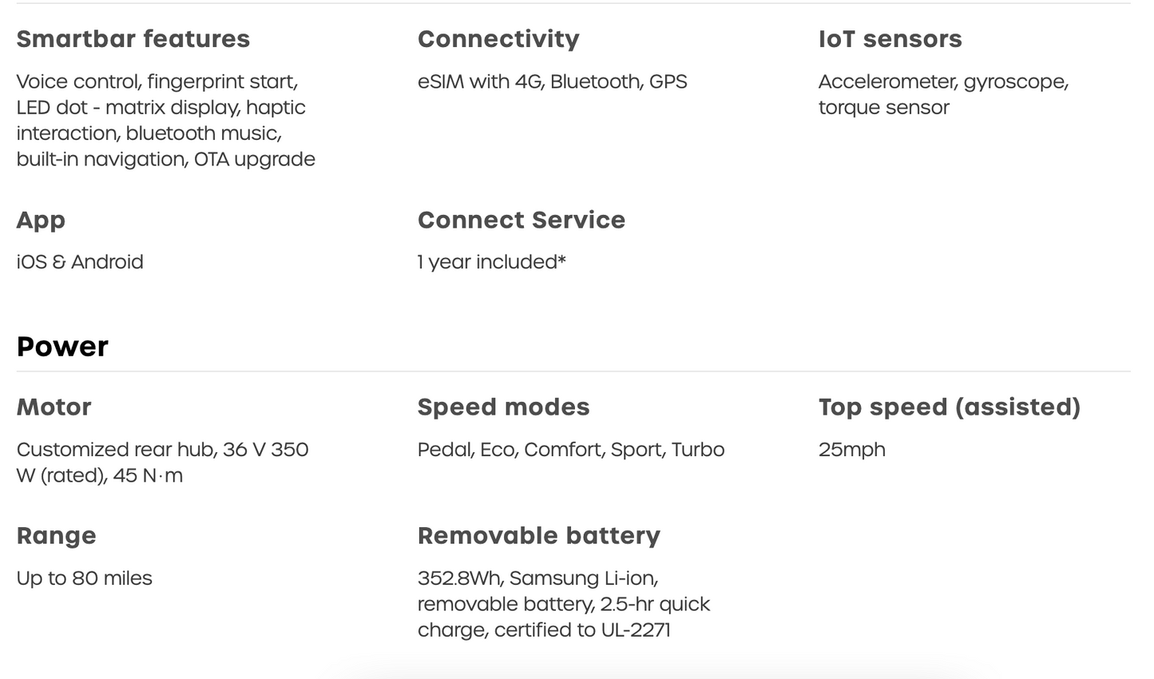Click the App heading
The width and height of the screenshot is (1154, 679).
(41, 220)
